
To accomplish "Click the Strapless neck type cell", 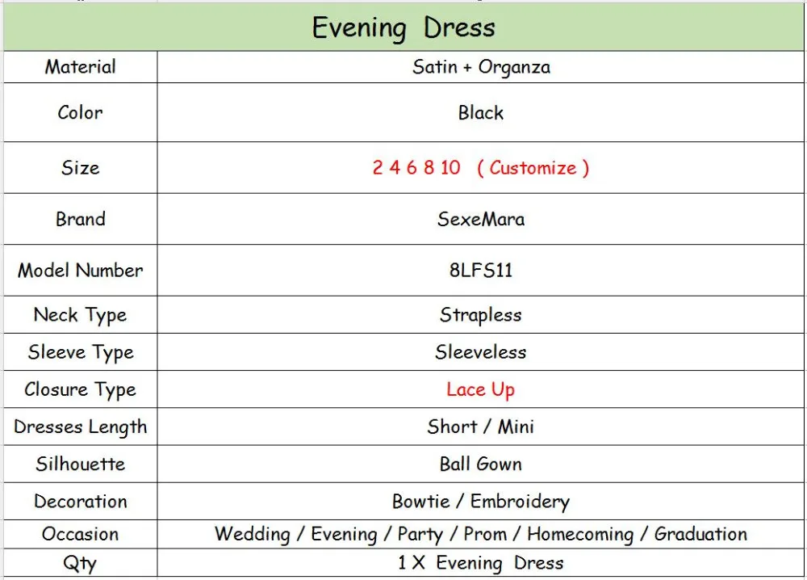I will 481,315.
